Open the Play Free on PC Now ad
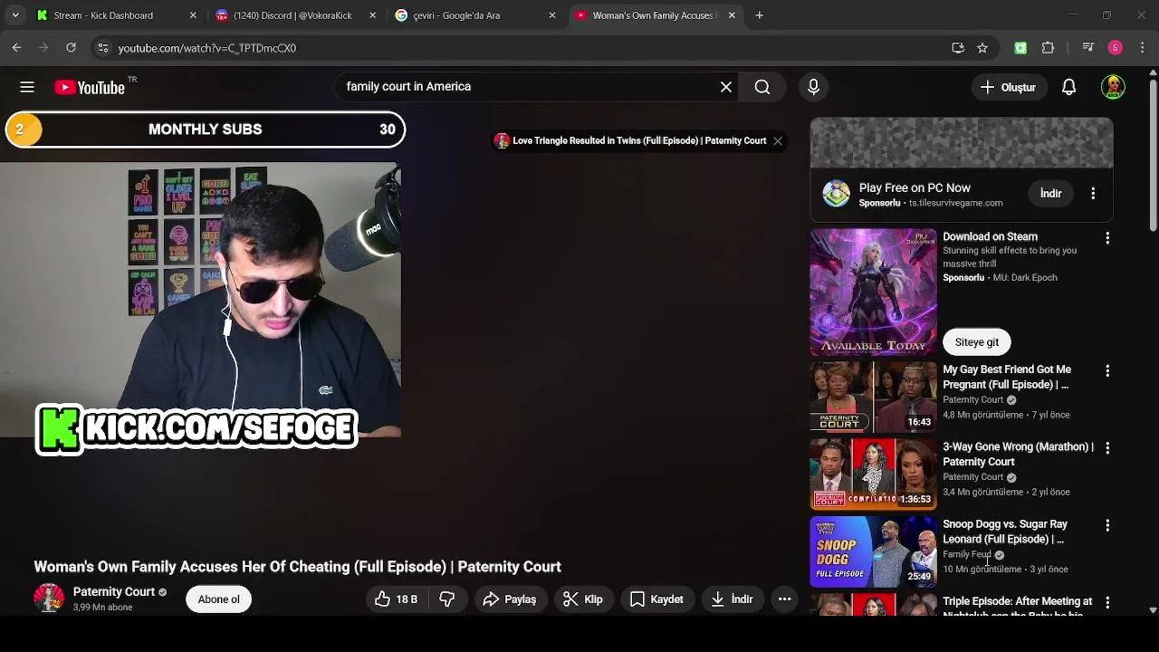 915,187
